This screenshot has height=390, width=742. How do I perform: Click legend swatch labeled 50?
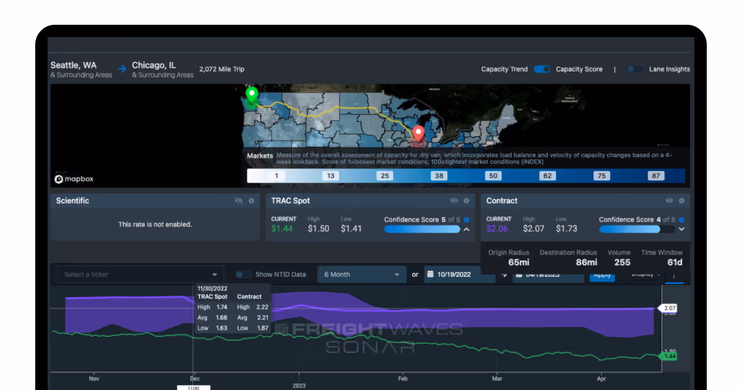tap(493, 176)
